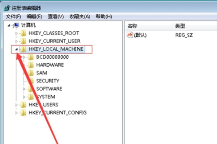Click the 类型 column header
Image resolution: width=217 pixels, height=144 pixels.
pyautogui.click(x=180, y=26)
